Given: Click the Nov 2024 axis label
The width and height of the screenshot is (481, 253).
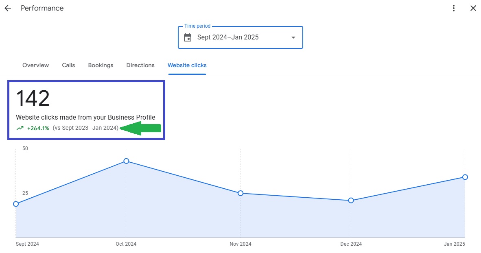Looking at the screenshot, I should tap(240, 244).
